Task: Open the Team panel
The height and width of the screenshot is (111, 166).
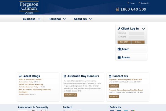Action: pyautogui.click(x=131, y=49)
